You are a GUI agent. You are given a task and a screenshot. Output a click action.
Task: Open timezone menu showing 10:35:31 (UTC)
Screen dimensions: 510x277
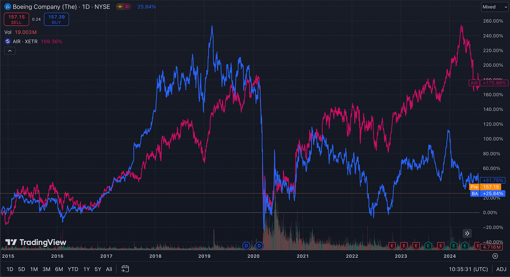(x=468, y=269)
